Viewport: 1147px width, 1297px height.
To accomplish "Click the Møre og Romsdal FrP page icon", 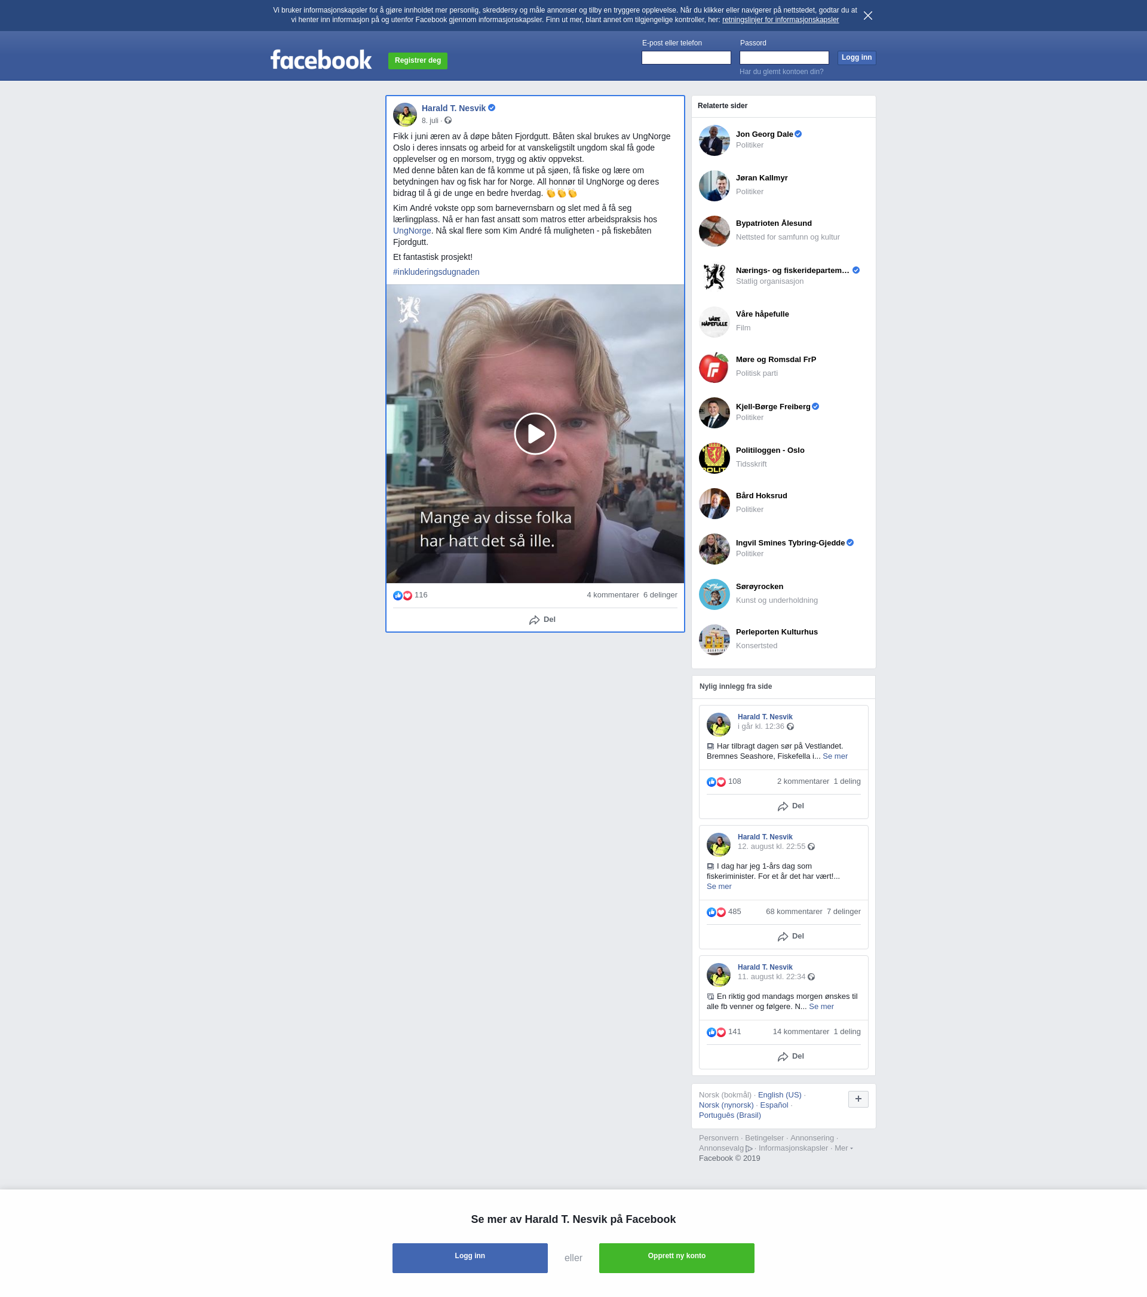I will [x=714, y=367].
